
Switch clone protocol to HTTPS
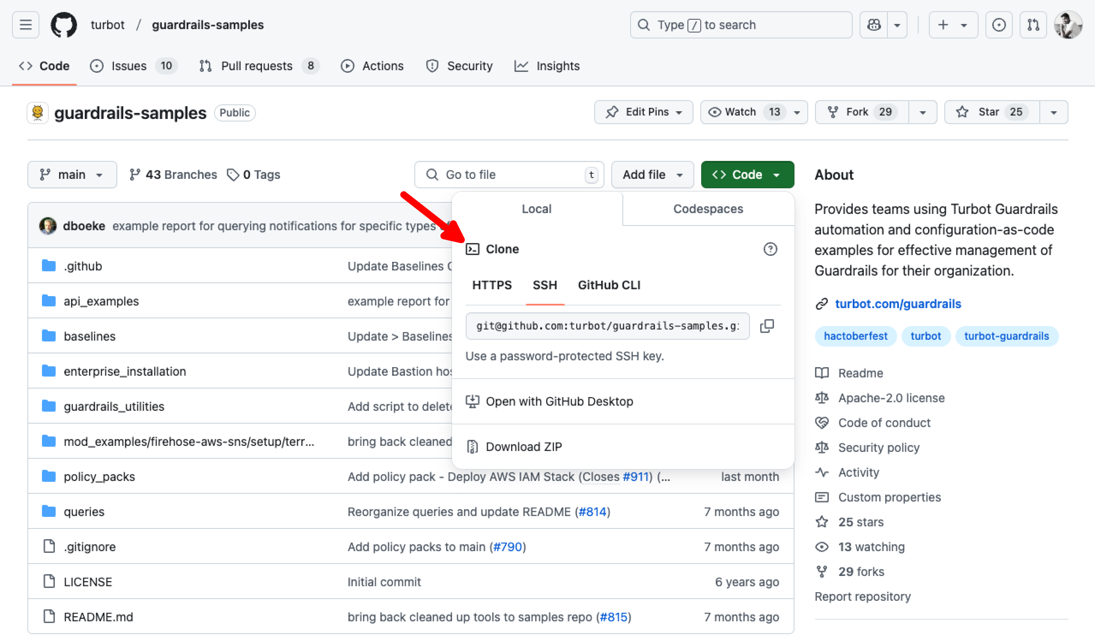[x=492, y=285]
